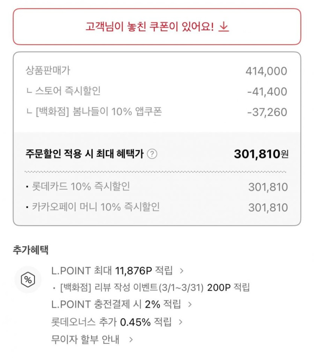Click the 스토어 즉시할인 discount line
Viewport: 314px width, 358px height.
(x=63, y=91)
